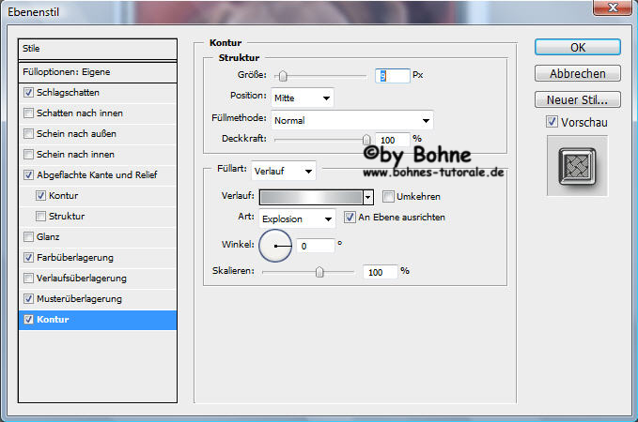Click the style preview thumbnail
Screen dimensions: 638x422
pos(577,165)
